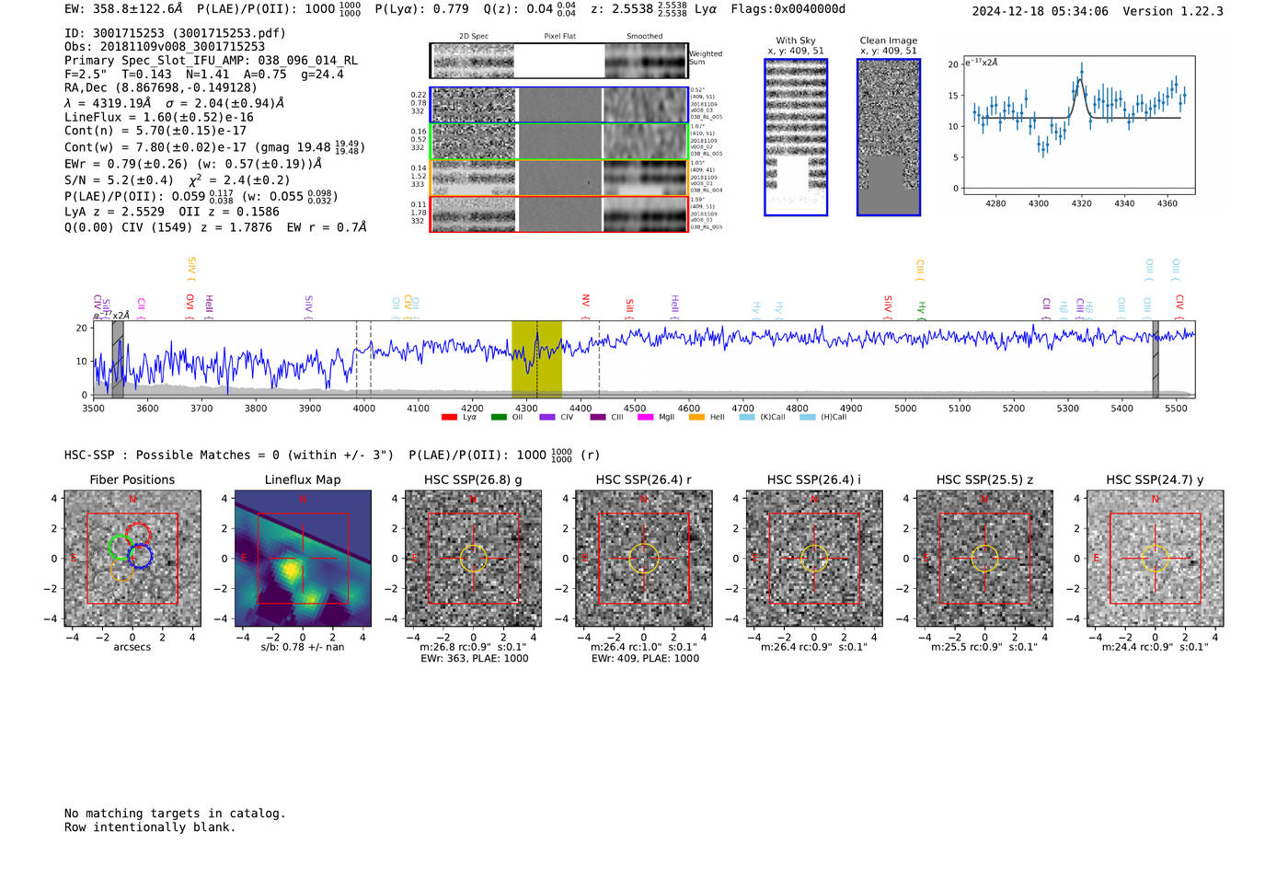Click the Q(0.00) CIV (1549) line
The height and width of the screenshot is (877, 1288).
pyautogui.click(x=215, y=227)
